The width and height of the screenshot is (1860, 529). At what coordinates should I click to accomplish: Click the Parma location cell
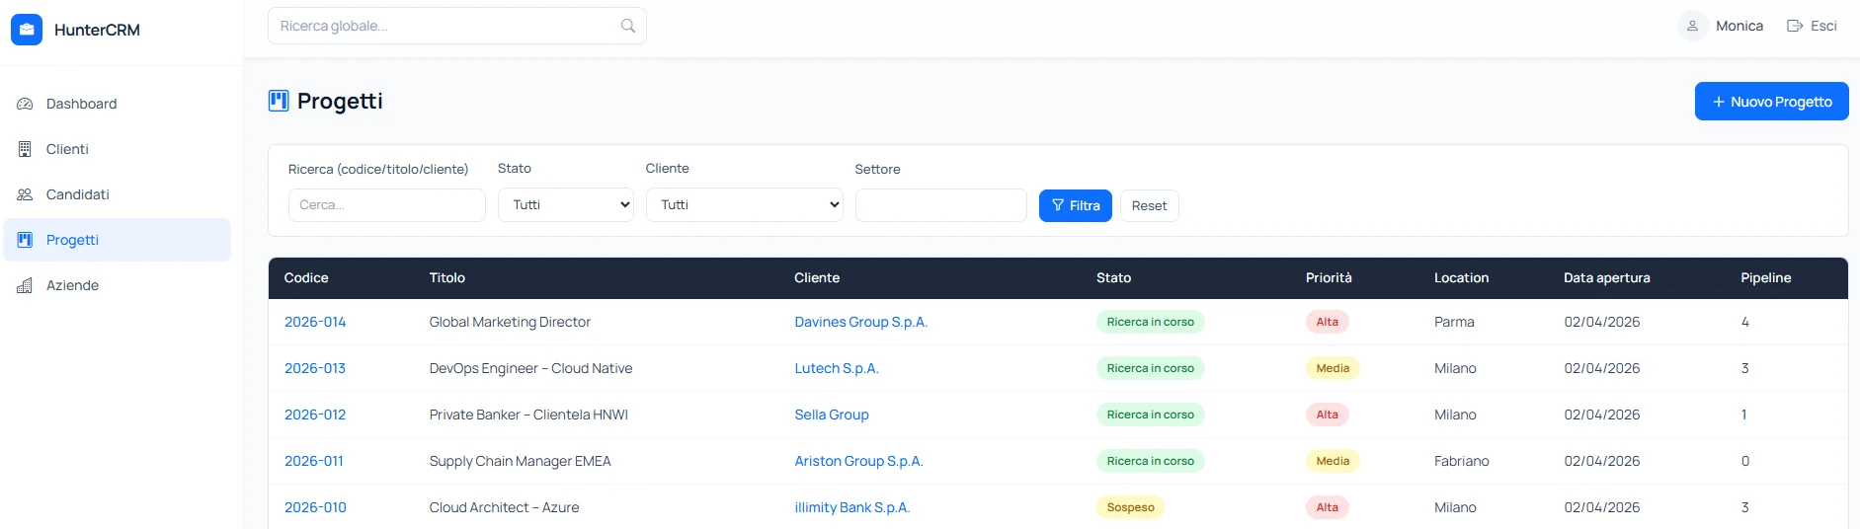[x=1454, y=322]
